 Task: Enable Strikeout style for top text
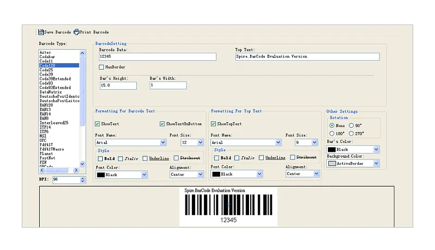tap(293, 158)
